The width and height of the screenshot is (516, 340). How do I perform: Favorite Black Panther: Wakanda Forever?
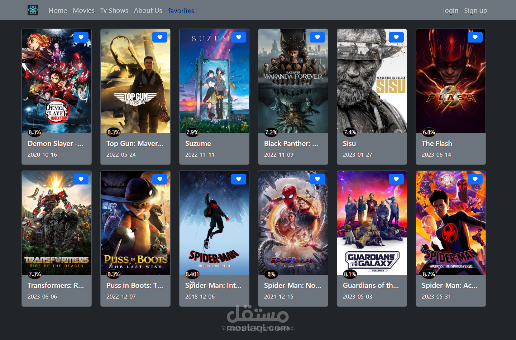(x=317, y=37)
